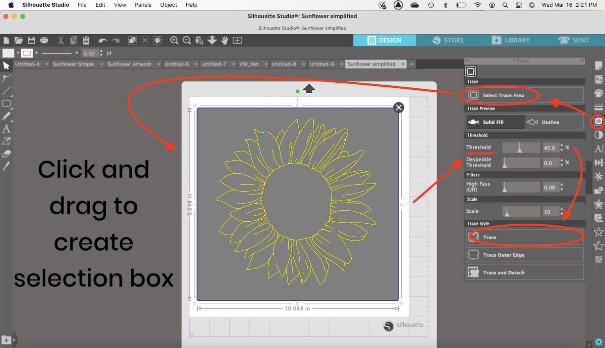Open the PixScan panel
This screenshot has width=605, height=348.
coord(598,80)
